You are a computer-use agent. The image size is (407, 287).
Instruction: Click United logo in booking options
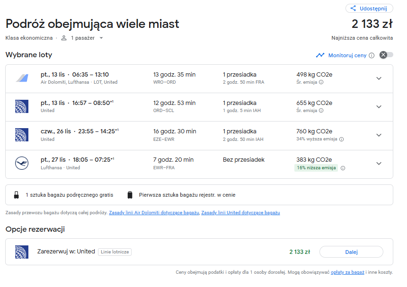(x=22, y=252)
